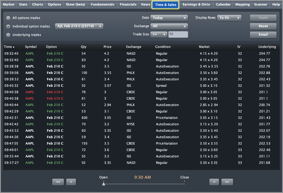Click the 200.74 underlying price cell
Viewport: 283px width, 193px height.
click(x=265, y=105)
